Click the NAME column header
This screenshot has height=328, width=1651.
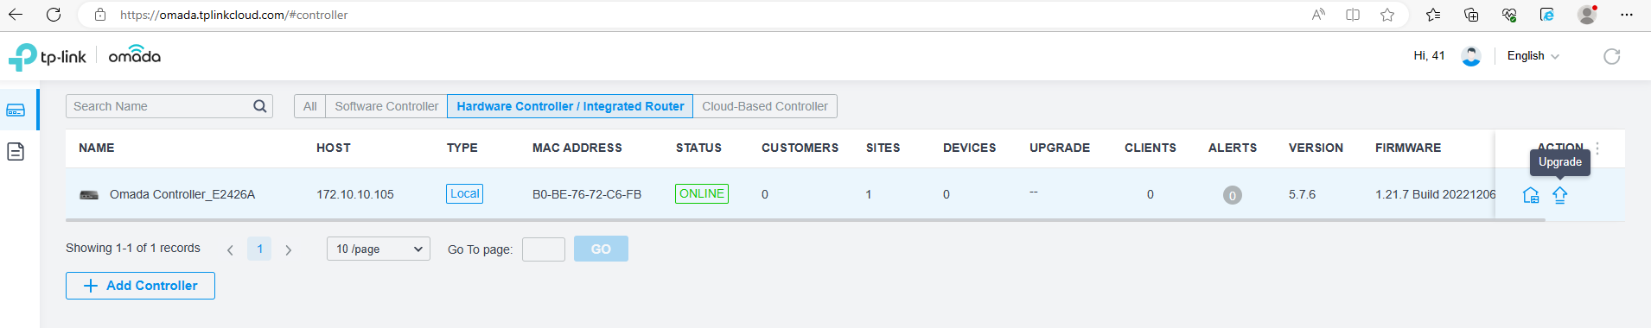[x=97, y=148]
